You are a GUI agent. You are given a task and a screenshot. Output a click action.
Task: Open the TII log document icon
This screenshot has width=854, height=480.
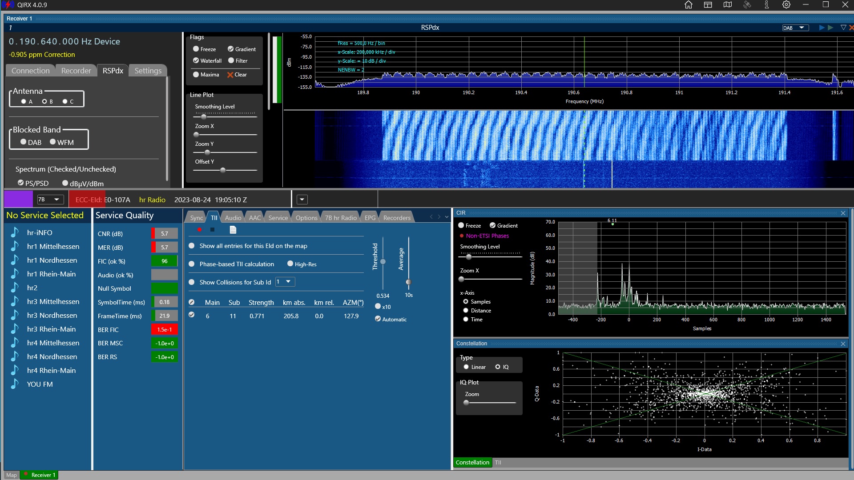(233, 230)
